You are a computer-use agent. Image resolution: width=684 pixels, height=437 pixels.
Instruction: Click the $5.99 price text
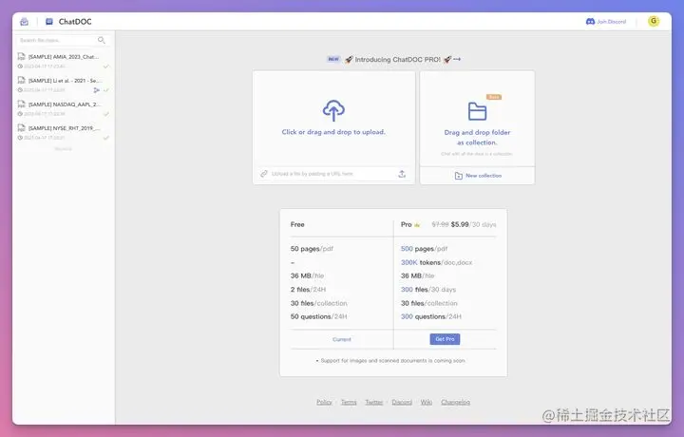click(x=460, y=224)
